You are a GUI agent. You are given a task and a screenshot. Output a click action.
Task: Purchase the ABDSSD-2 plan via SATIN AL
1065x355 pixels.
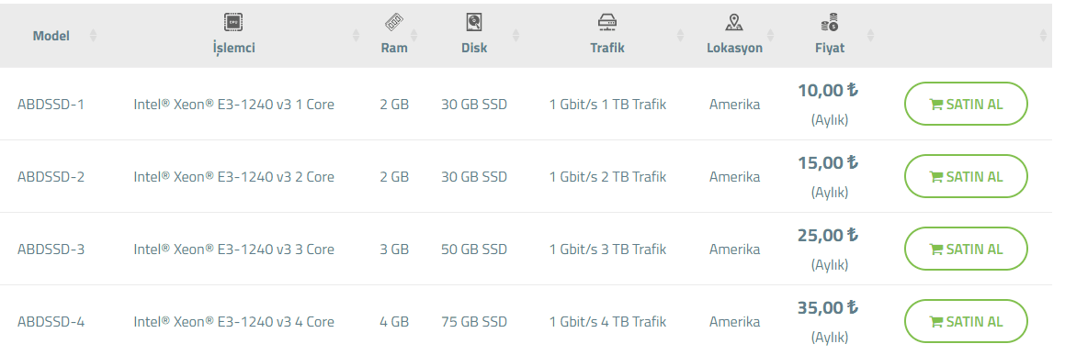click(x=966, y=176)
